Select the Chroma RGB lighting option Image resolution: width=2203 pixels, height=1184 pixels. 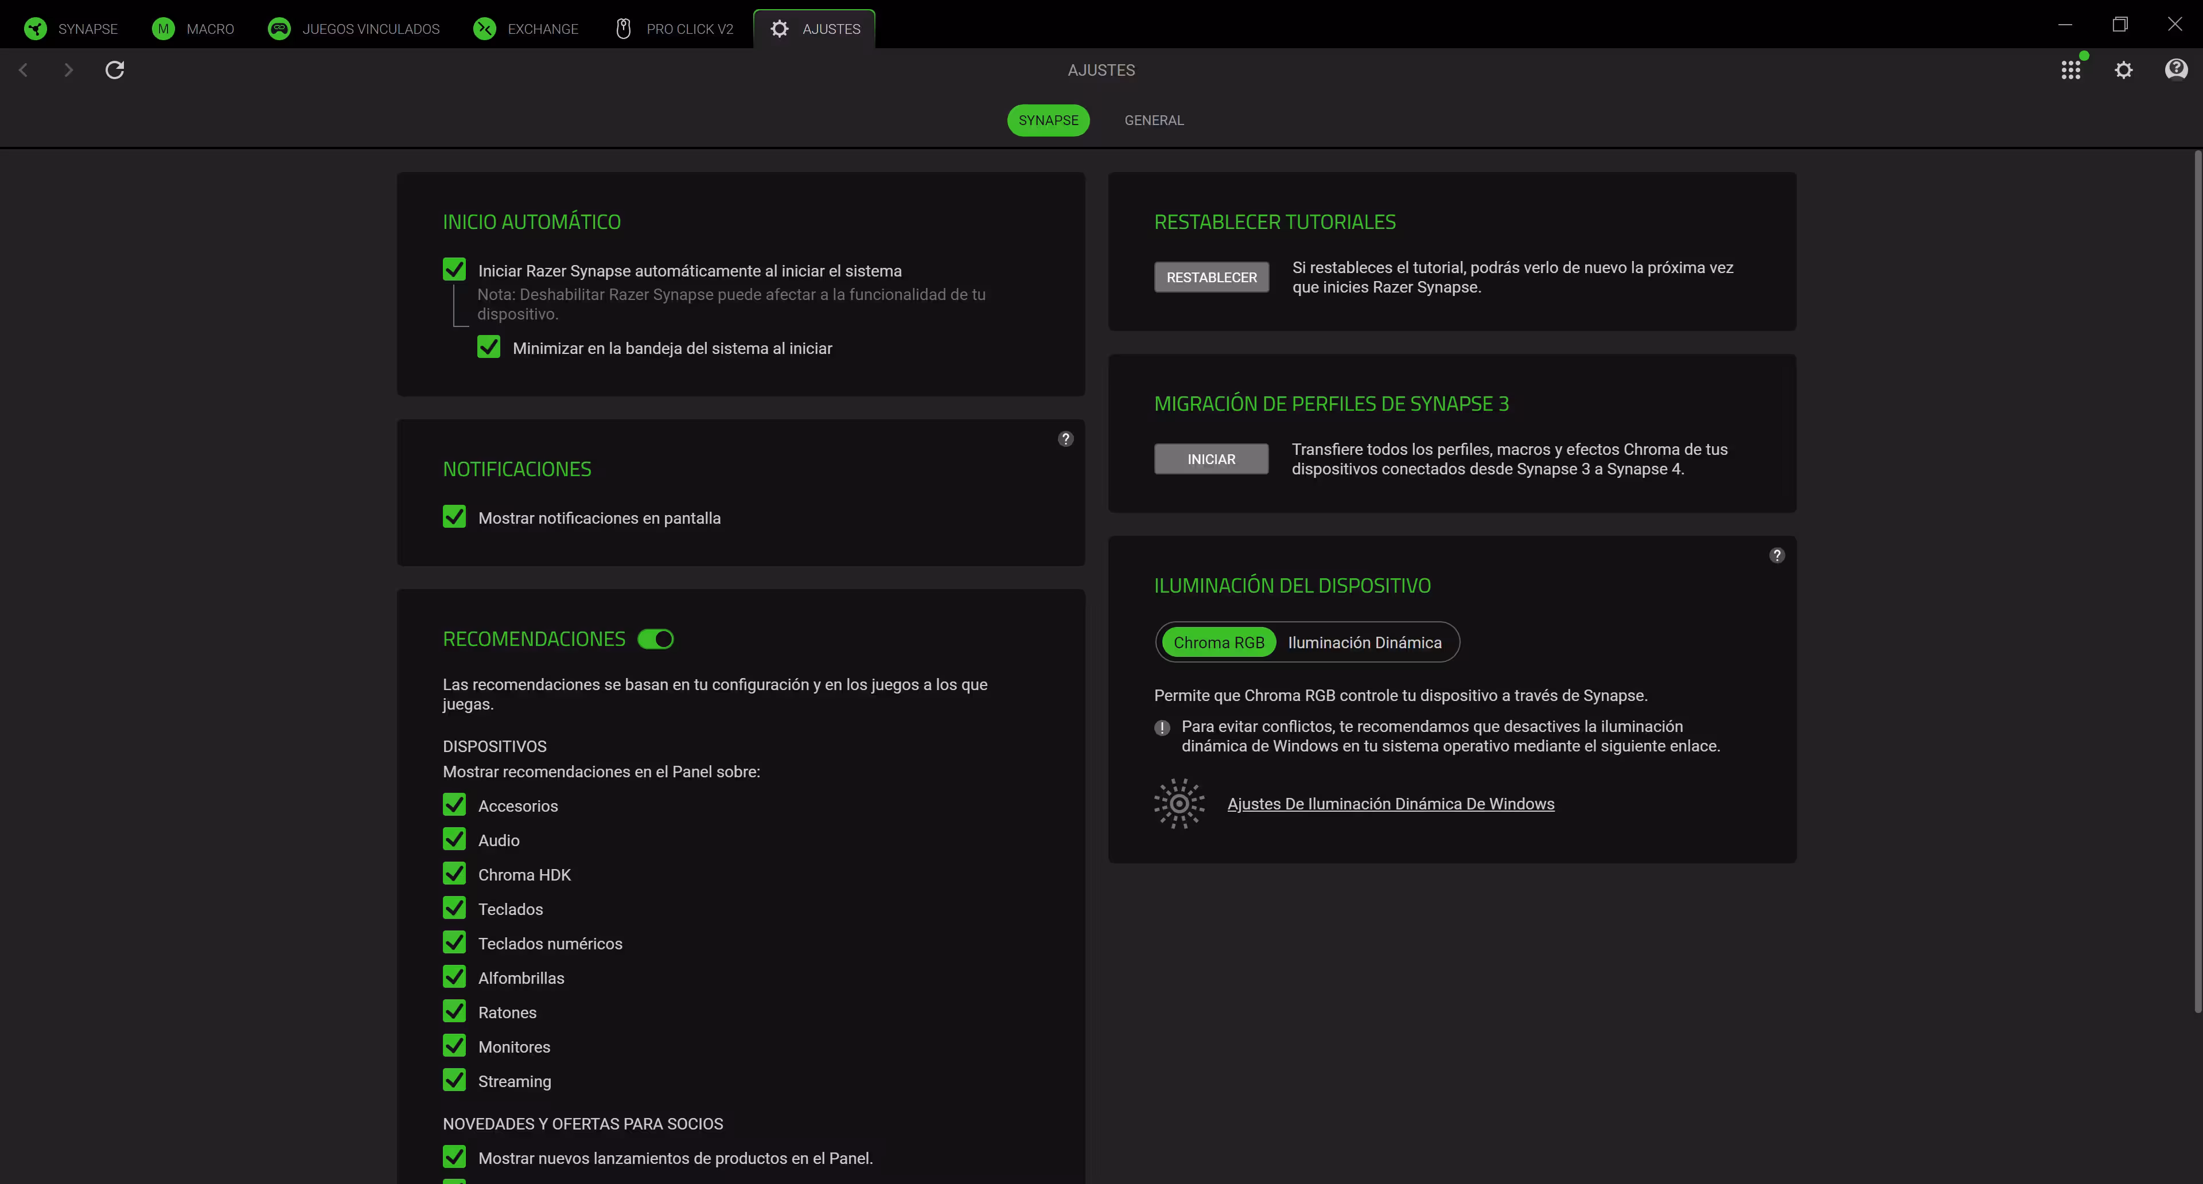pyautogui.click(x=1218, y=642)
